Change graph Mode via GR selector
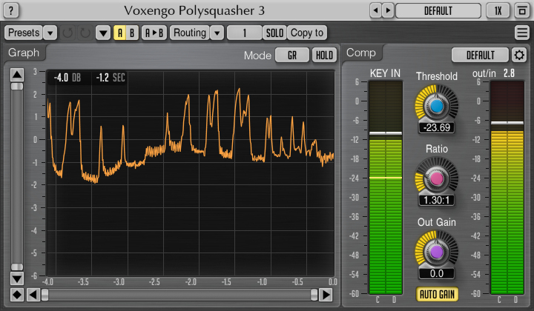The image size is (534, 311). point(292,55)
